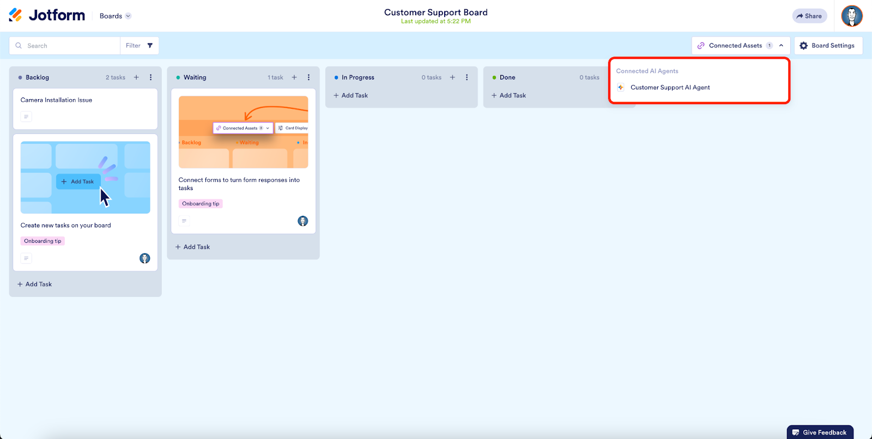Click the Give Feedback button

pyautogui.click(x=820, y=432)
